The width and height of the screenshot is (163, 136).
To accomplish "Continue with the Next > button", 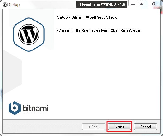I will tap(119, 127).
